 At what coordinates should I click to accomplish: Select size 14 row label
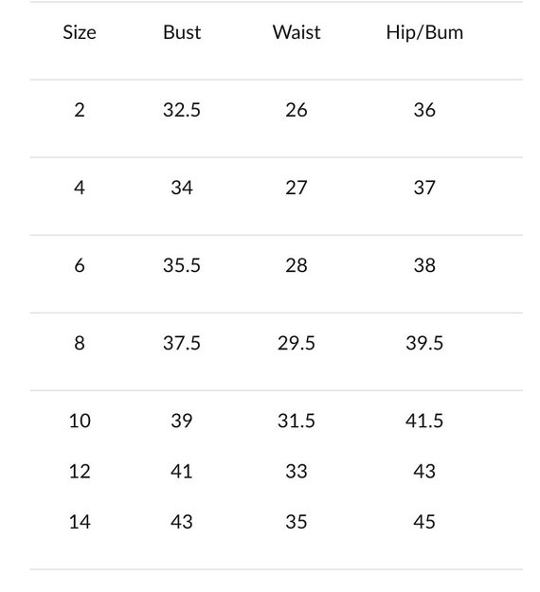80,522
